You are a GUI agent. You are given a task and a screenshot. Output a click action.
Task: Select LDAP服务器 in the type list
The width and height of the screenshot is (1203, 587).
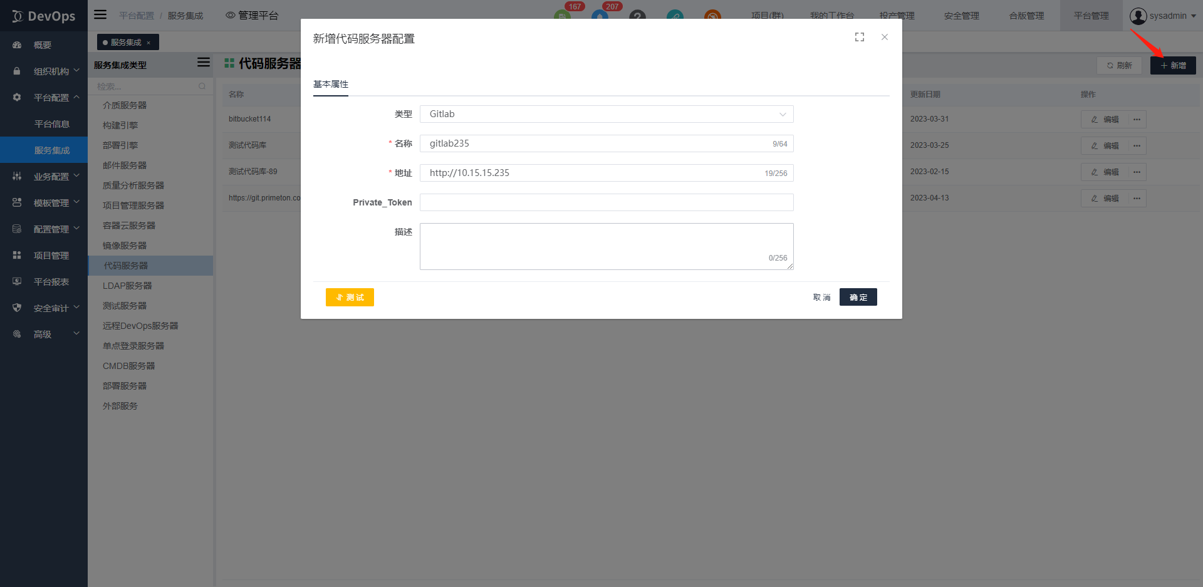point(150,286)
